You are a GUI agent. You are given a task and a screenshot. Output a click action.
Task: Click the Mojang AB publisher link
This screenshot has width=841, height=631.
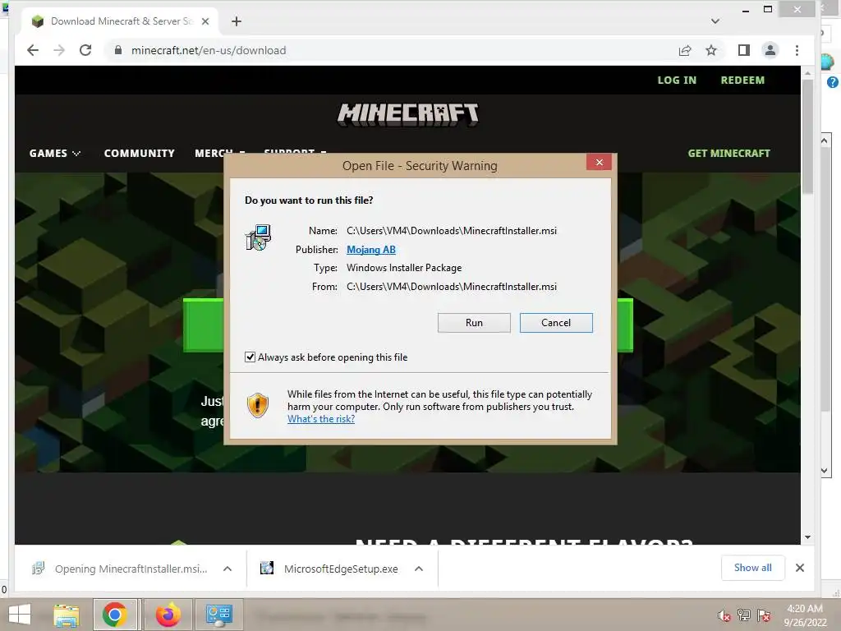click(x=371, y=250)
